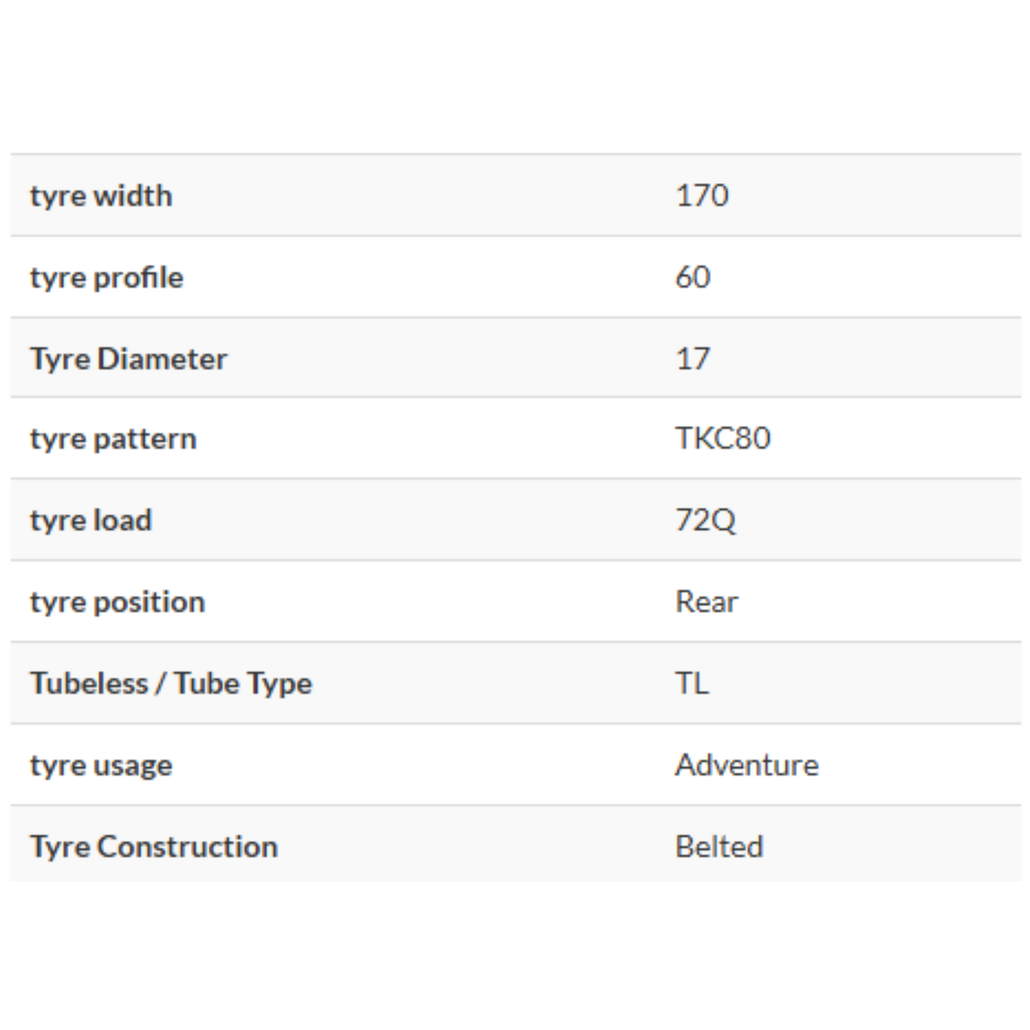Select the 72Q load value
1030x1030 pixels.
pos(706,520)
